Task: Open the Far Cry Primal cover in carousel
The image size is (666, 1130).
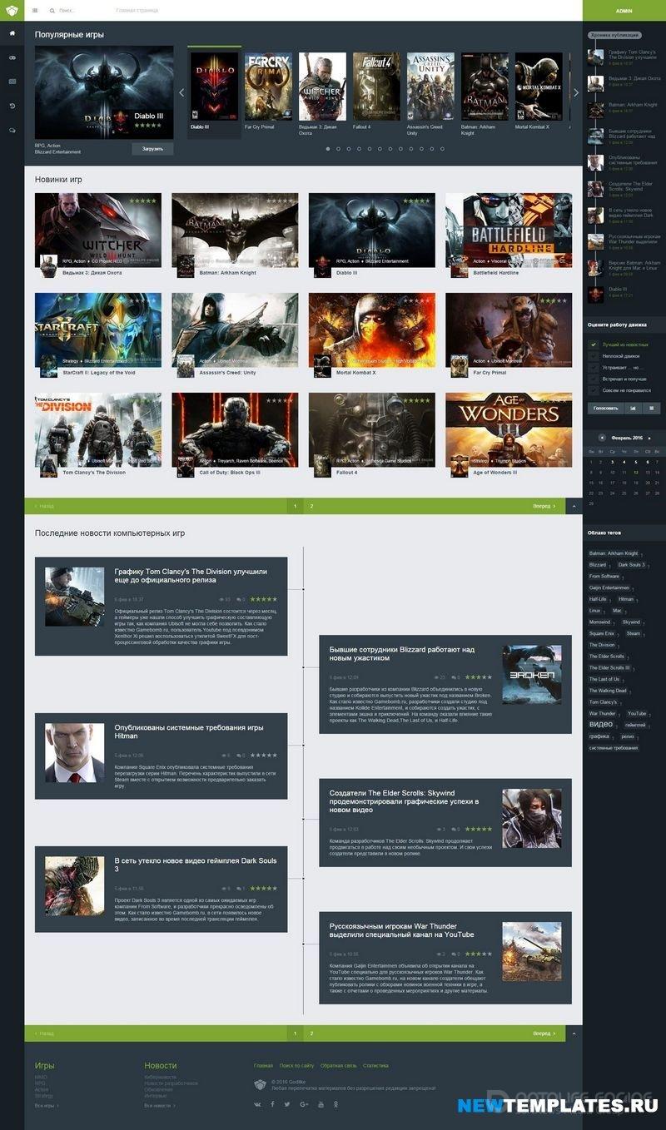Action: (268, 87)
